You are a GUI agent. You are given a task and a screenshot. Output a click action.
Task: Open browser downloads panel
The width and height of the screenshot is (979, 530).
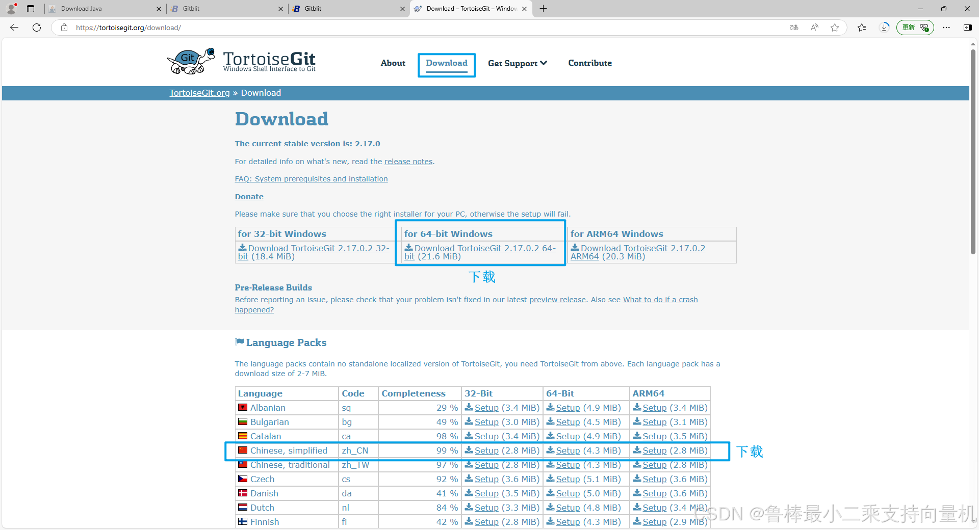(884, 28)
